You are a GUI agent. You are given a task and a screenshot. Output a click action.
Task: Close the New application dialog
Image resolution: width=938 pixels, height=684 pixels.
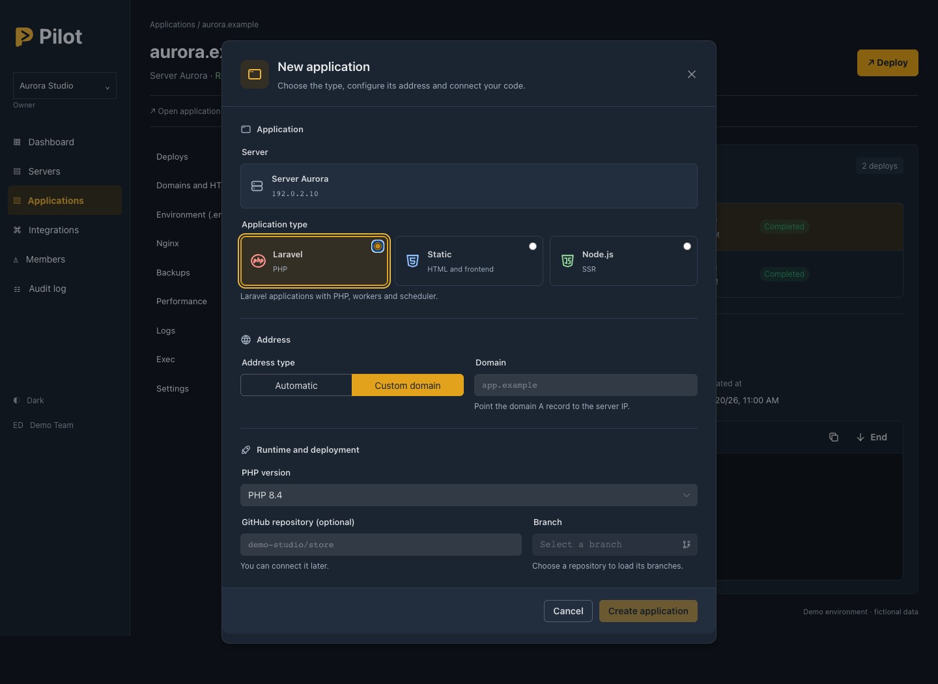[x=692, y=74]
